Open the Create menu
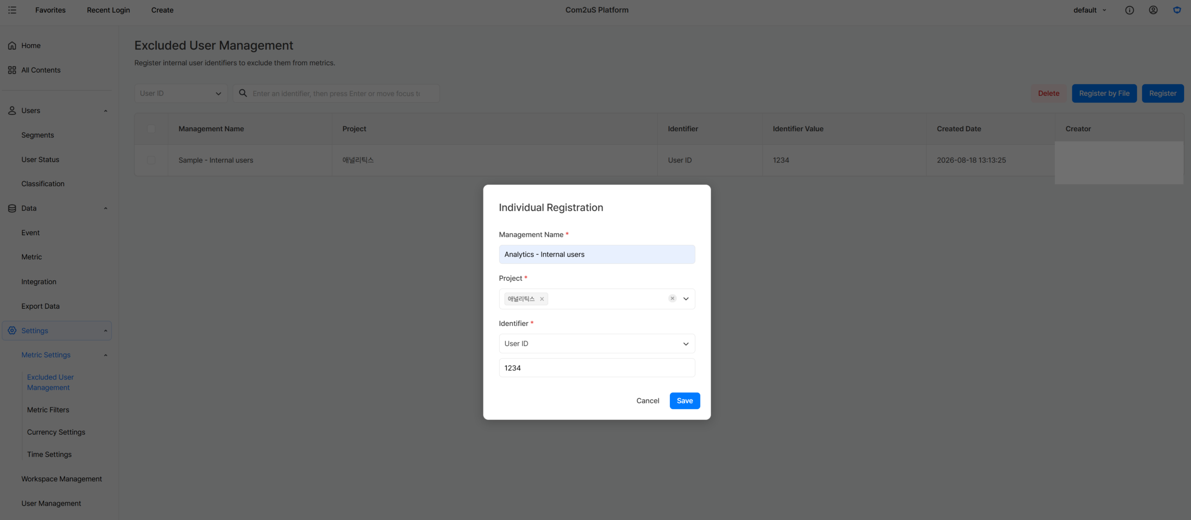 (162, 10)
